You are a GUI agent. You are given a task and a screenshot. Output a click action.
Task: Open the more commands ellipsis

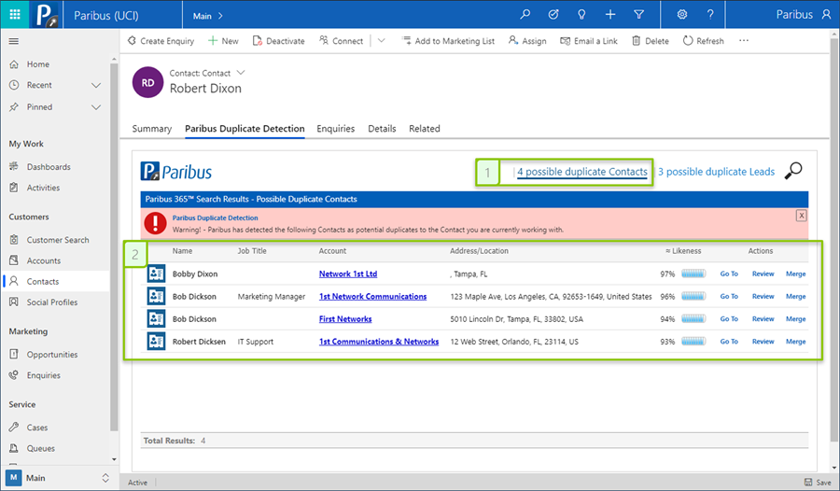pyautogui.click(x=744, y=41)
